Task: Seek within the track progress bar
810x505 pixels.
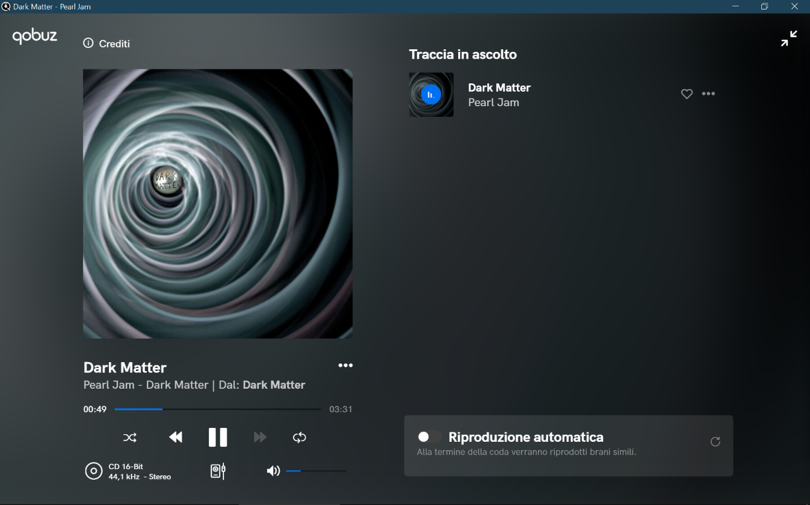Action: (x=218, y=410)
